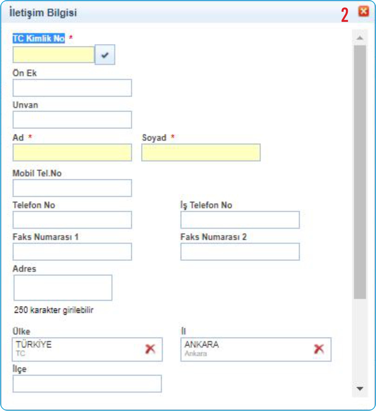Click the Faks Numarası 2 field
Image resolution: width=376 pixels, height=411 pixels.
point(240,252)
